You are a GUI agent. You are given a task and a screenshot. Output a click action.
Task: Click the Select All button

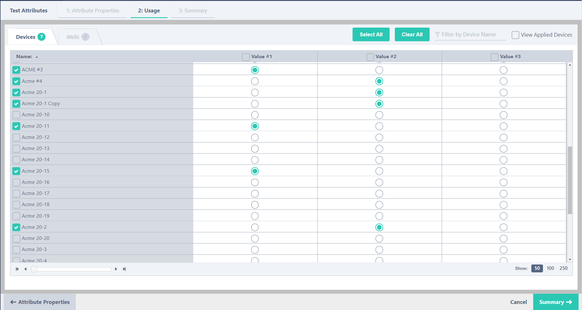371,34
